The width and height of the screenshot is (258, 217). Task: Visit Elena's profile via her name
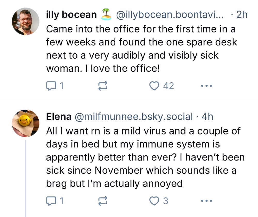(x=59, y=117)
